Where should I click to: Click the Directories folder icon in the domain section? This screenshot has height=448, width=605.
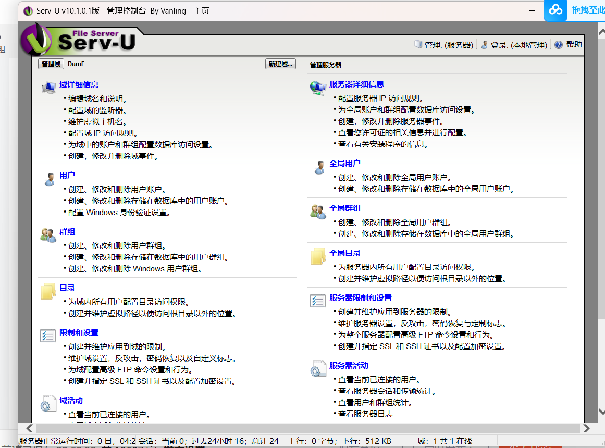coord(48,291)
